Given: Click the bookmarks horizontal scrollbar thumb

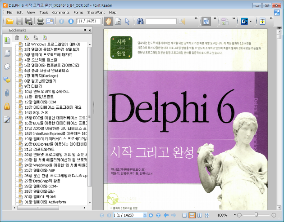Looking at the screenshot, I should pyautogui.click(x=38, y=208).
